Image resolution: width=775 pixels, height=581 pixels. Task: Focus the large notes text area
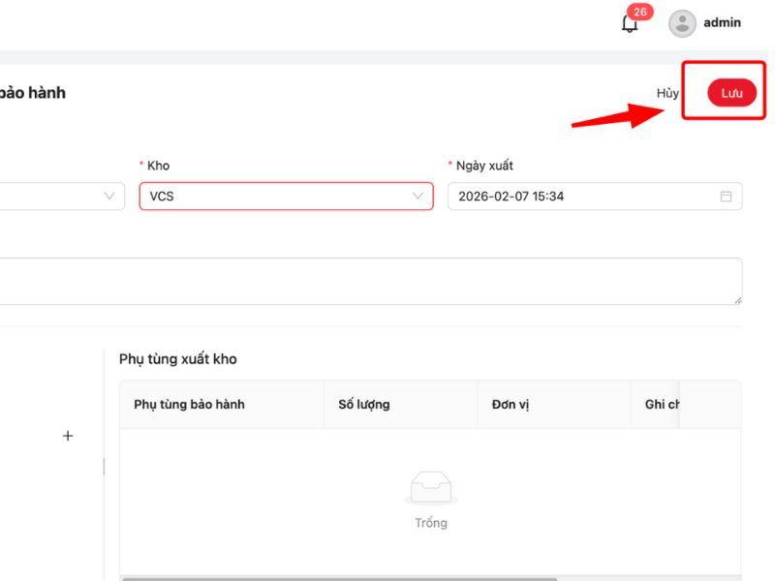click(x=368, y=281)
